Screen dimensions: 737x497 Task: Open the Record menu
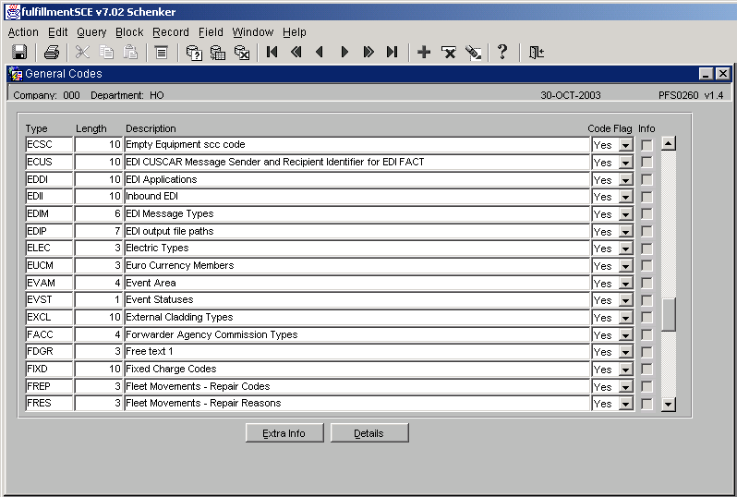(171, 32)
